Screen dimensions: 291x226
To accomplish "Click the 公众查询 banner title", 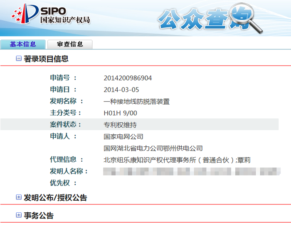I will tap(200, 19).
